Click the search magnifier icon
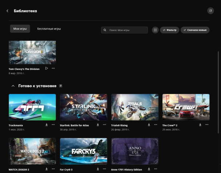The image size is (221, 173). (105, 30)
